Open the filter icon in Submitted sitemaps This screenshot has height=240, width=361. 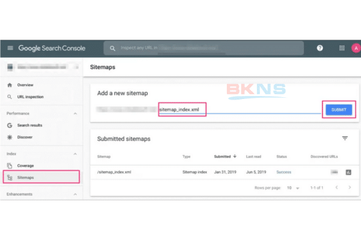tap(345, 138)
